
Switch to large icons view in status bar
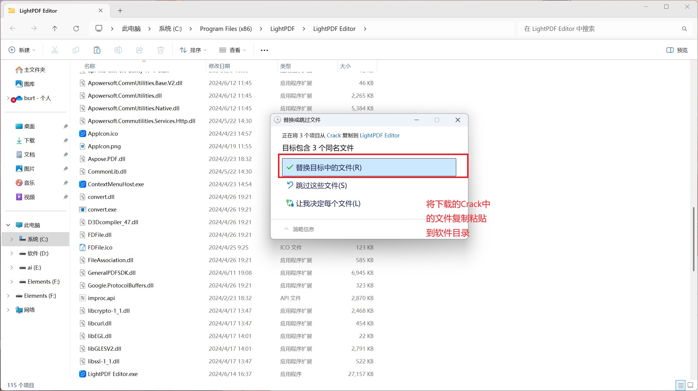point(690,385)
